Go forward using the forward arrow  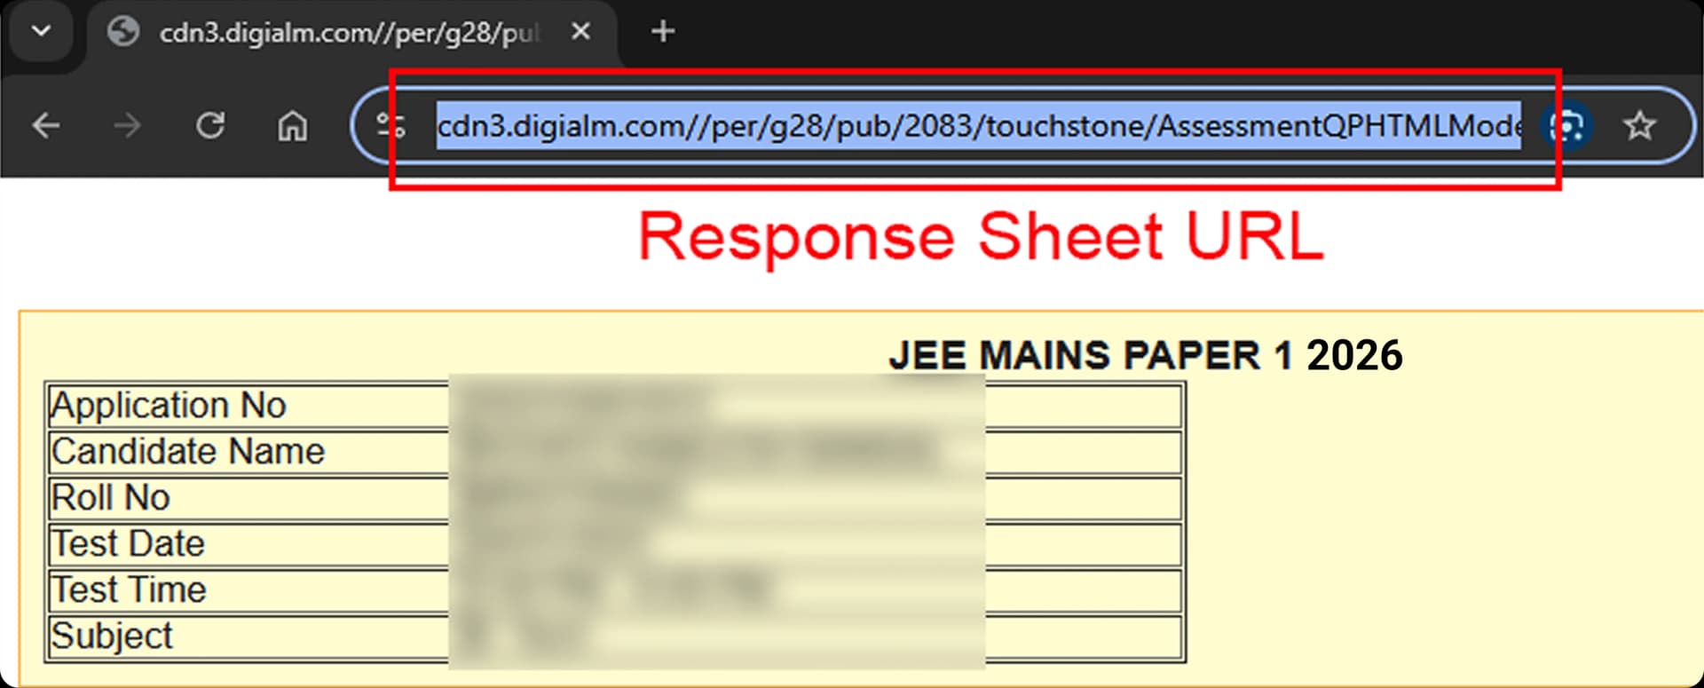pos(128,126)
